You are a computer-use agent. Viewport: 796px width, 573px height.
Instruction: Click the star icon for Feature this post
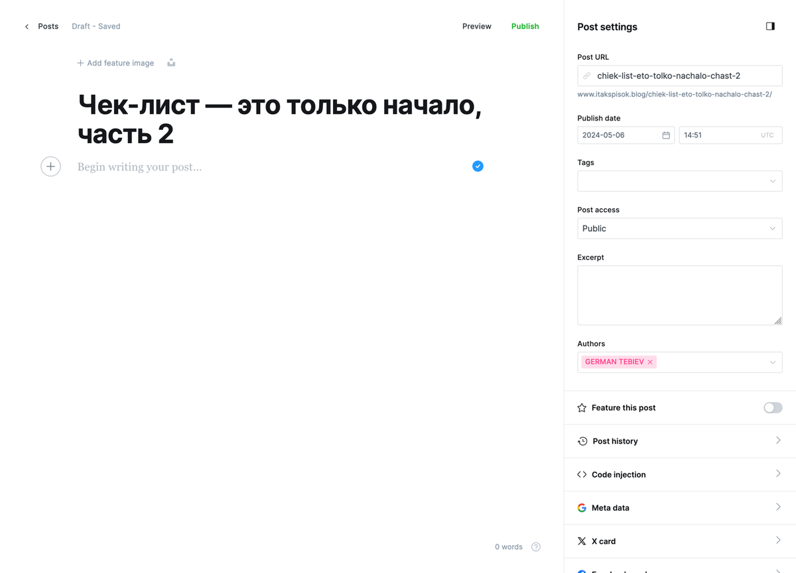582,408
